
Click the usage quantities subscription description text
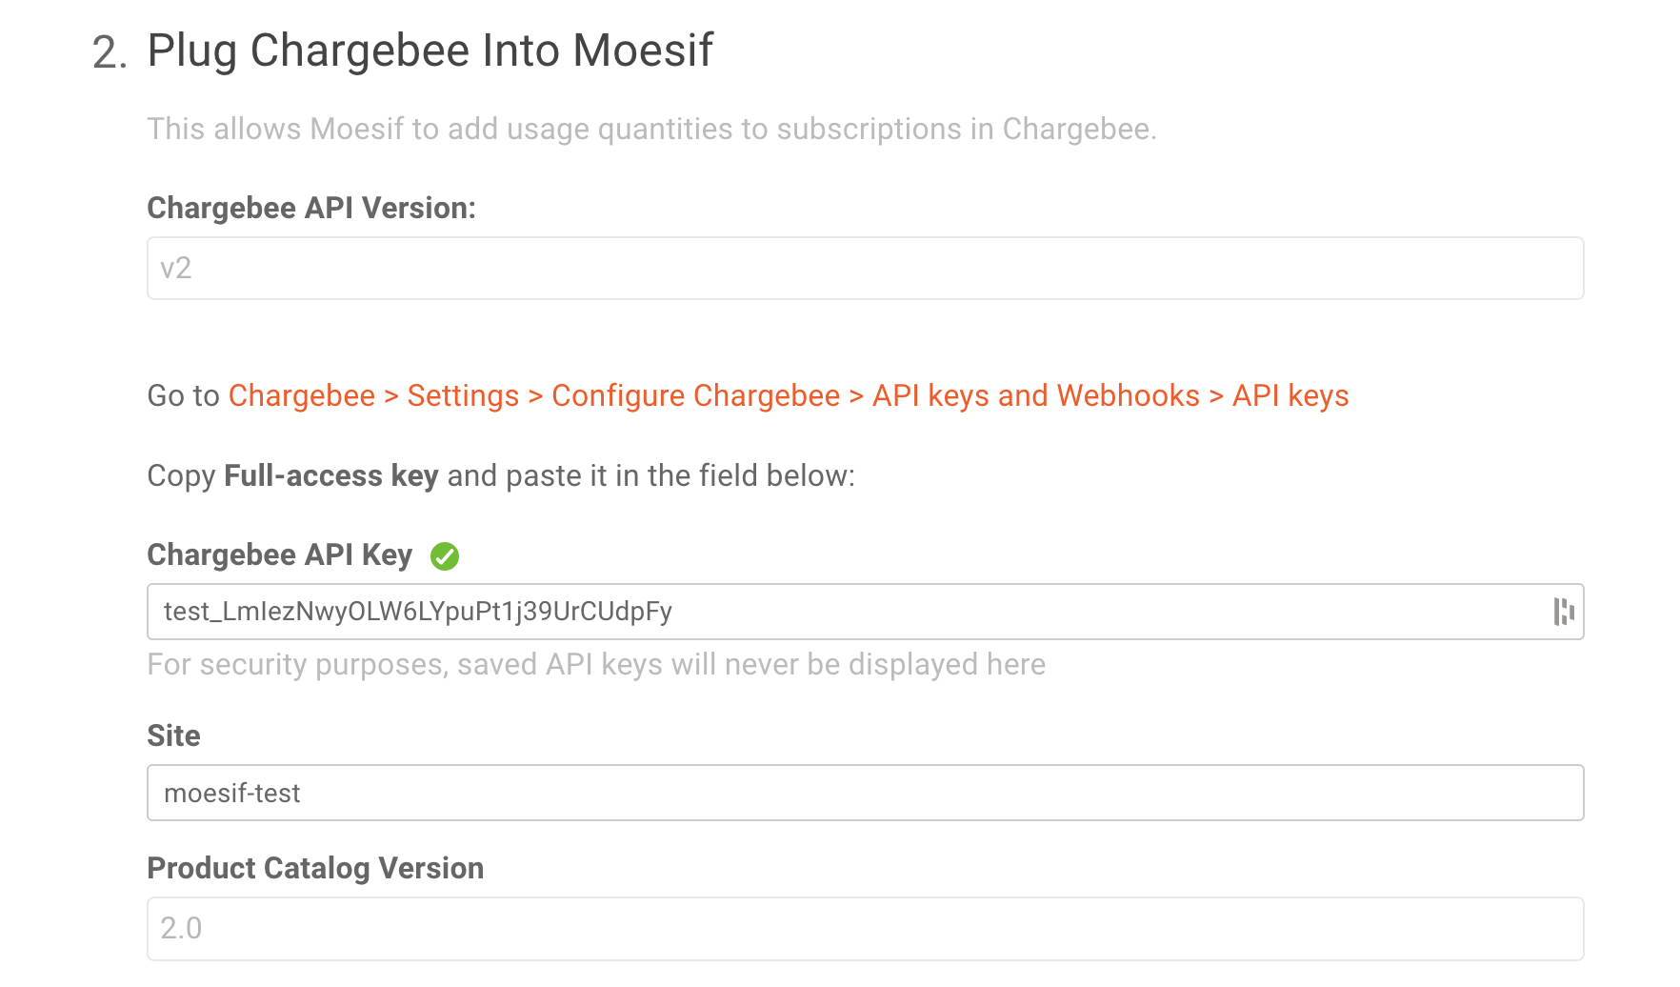click(x=652, y=129)
